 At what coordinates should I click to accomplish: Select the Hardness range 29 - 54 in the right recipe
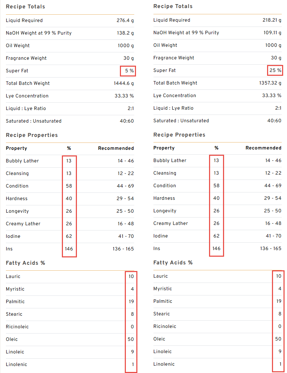click(x=273, y=198)
